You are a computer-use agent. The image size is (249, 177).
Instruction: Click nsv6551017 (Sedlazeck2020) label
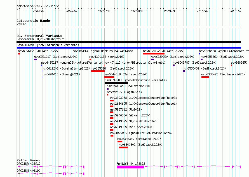56,57
